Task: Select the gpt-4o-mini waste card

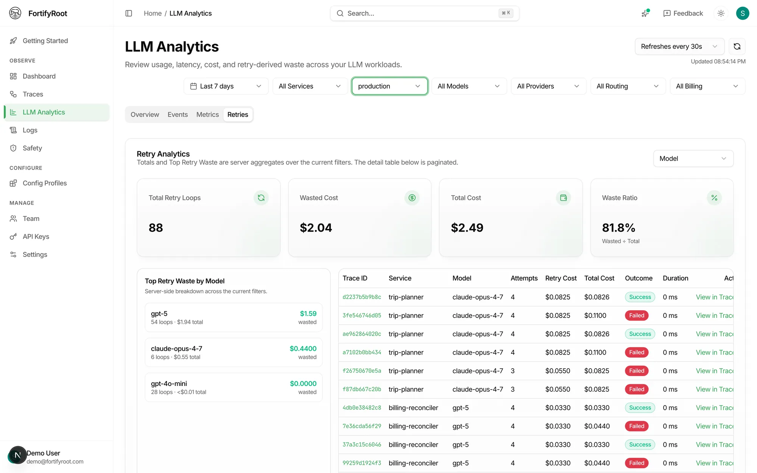Action: coord(234,387)
